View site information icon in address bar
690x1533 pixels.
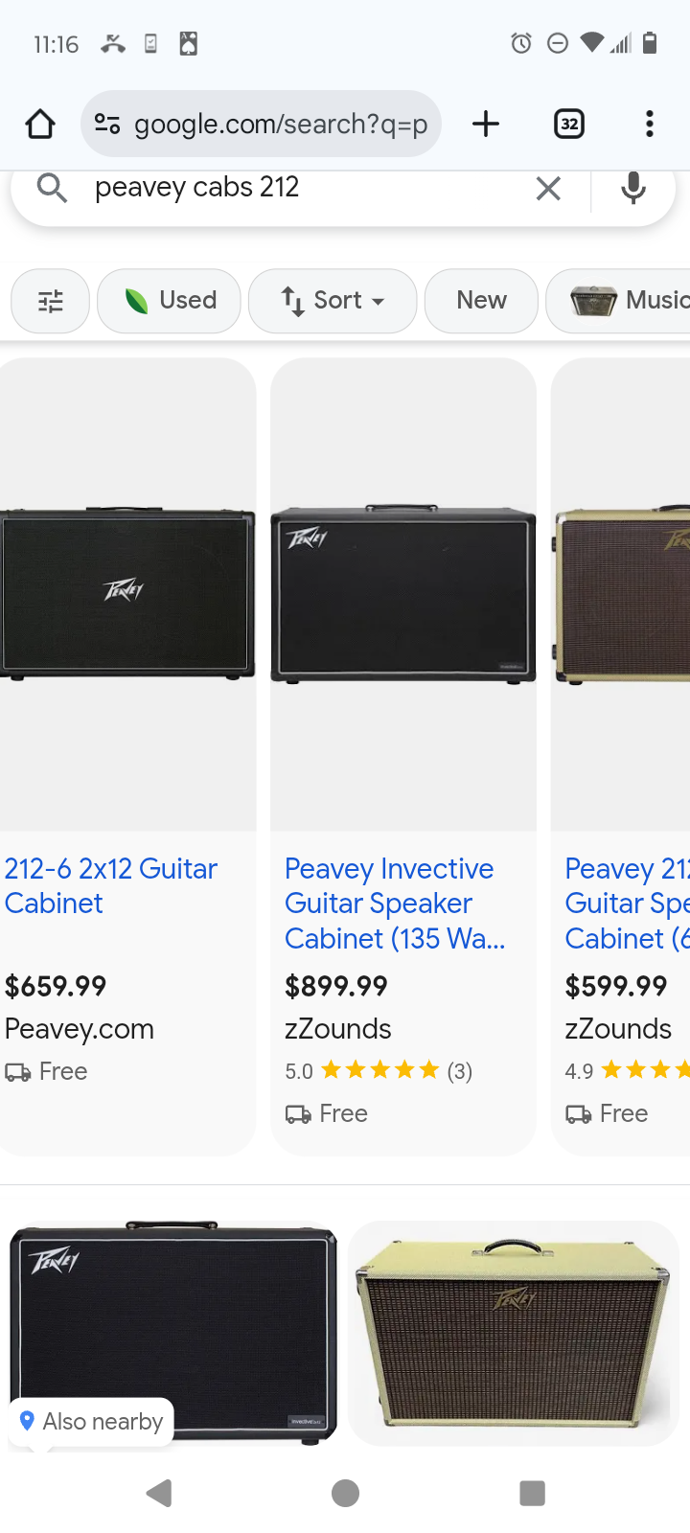click(106, 124)
